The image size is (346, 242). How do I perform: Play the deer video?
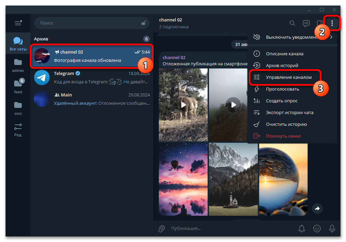(x=183, y=105)
